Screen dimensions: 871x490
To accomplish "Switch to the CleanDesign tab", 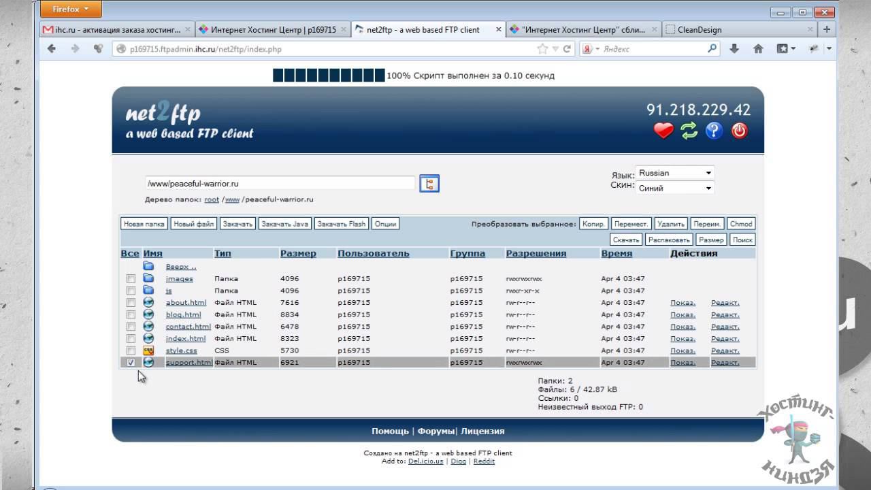I will point(739,29).
